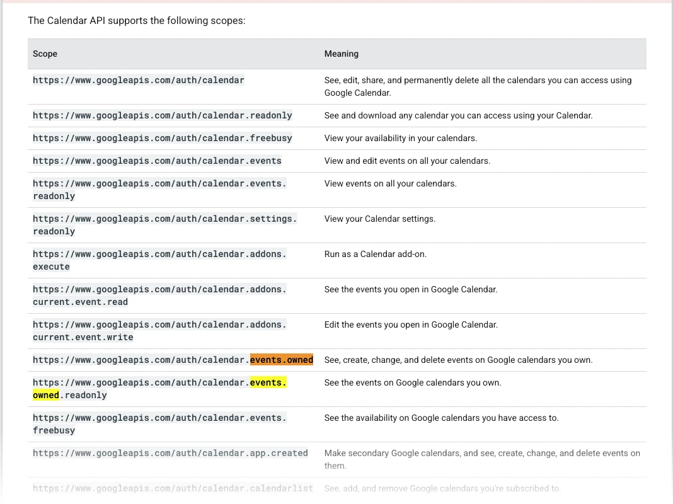
Task: Click the calendar.settings.readonly scope cell
Action: point(165,225)
